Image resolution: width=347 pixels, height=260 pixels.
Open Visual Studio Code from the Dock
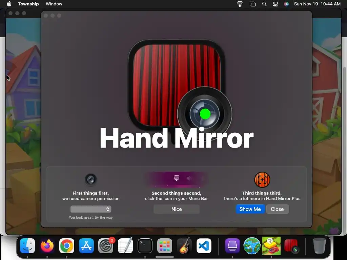tap(204, 246)
